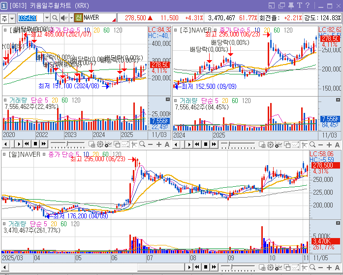This screenshot has height=275, width=343.
Task: Pin the window with title bar pin icon
Action: click(291, 5)
